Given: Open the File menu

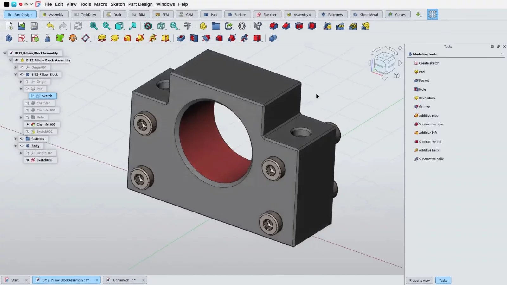Looking at the screenshot, I should point(48,4).
